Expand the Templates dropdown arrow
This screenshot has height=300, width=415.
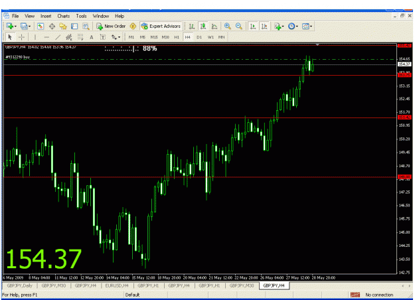pos(311,26)
